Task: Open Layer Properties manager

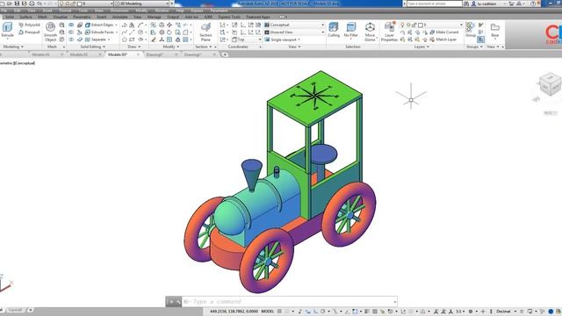Action: click(389, 32)
